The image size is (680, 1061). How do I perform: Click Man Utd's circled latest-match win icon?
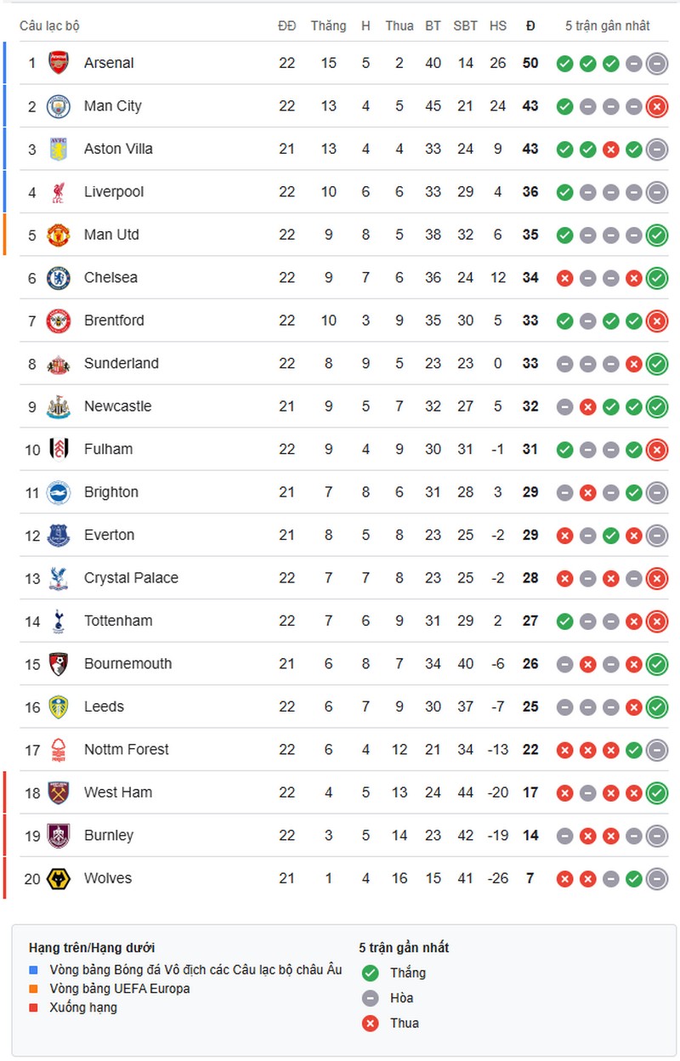tap(656, 235)
